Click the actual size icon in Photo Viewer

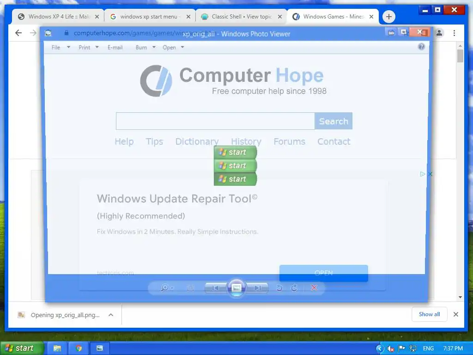[x=190, y=288]
